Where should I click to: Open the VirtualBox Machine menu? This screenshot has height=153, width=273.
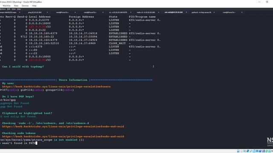(7, 6)
